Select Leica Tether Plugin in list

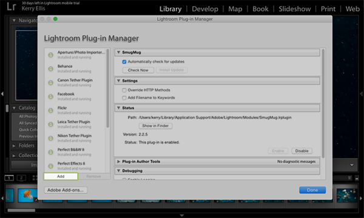75,124
